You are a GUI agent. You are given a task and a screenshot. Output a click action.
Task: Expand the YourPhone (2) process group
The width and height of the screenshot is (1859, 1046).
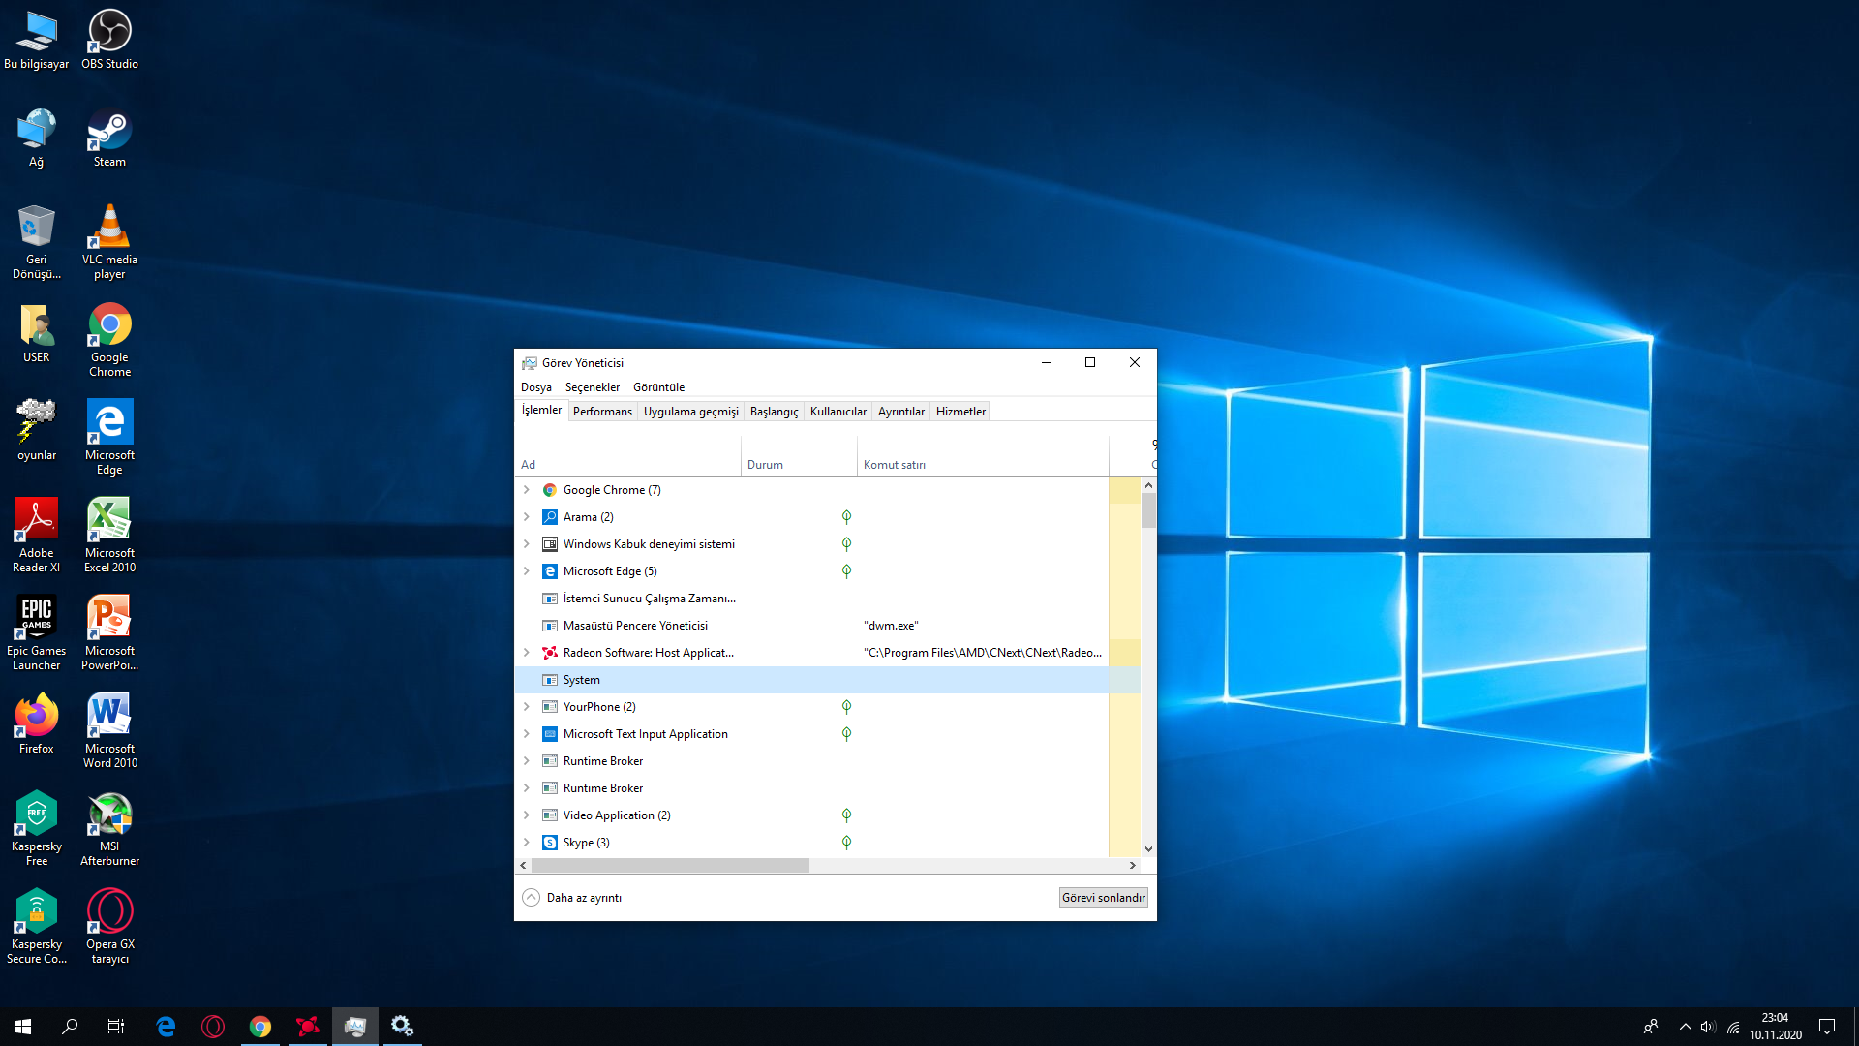[527, 707]
